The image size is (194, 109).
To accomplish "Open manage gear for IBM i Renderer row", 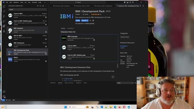I will (46, 32).
